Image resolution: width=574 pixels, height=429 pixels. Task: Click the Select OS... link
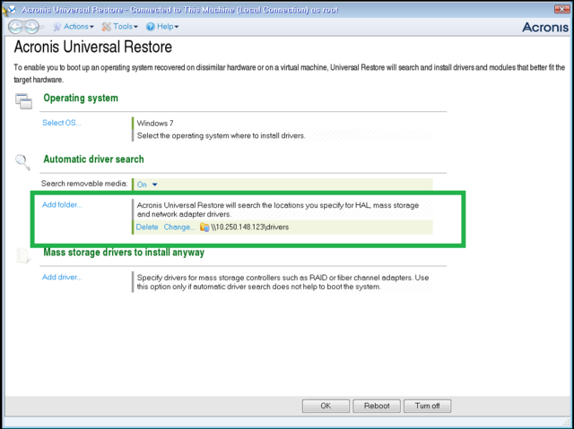click(x=62, y=123)
